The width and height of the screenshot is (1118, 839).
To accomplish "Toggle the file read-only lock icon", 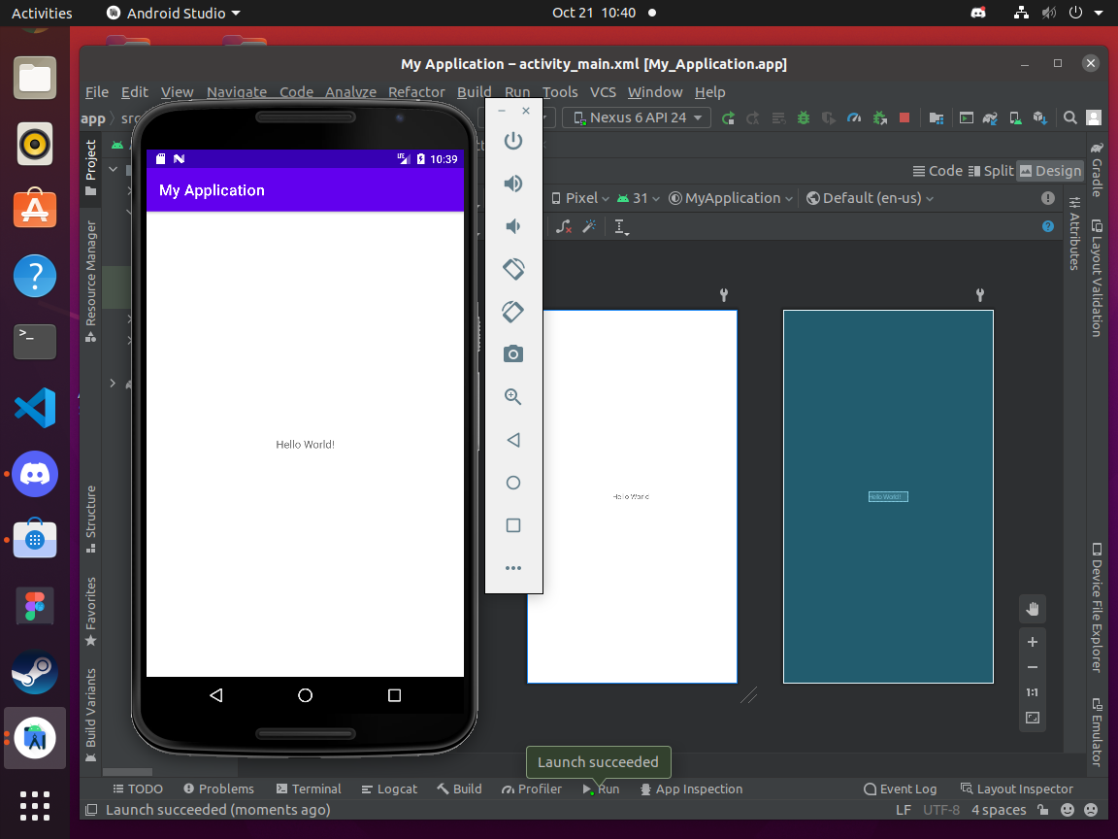I will pyautogui.click(x=1043, y=810).
